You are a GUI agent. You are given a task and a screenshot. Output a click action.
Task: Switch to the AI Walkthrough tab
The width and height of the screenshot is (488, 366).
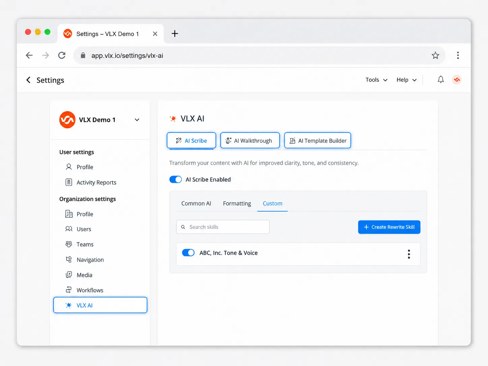pyautogui.click(x=250, y=141)
